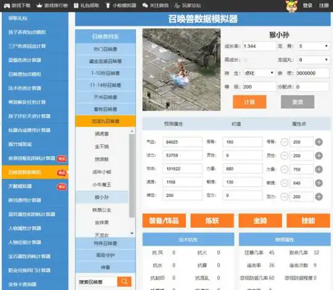This screenshot has width=333, height=290.
Task: Increase 力量 attribute points with plus icon
Action: click(x=319, y=169)
